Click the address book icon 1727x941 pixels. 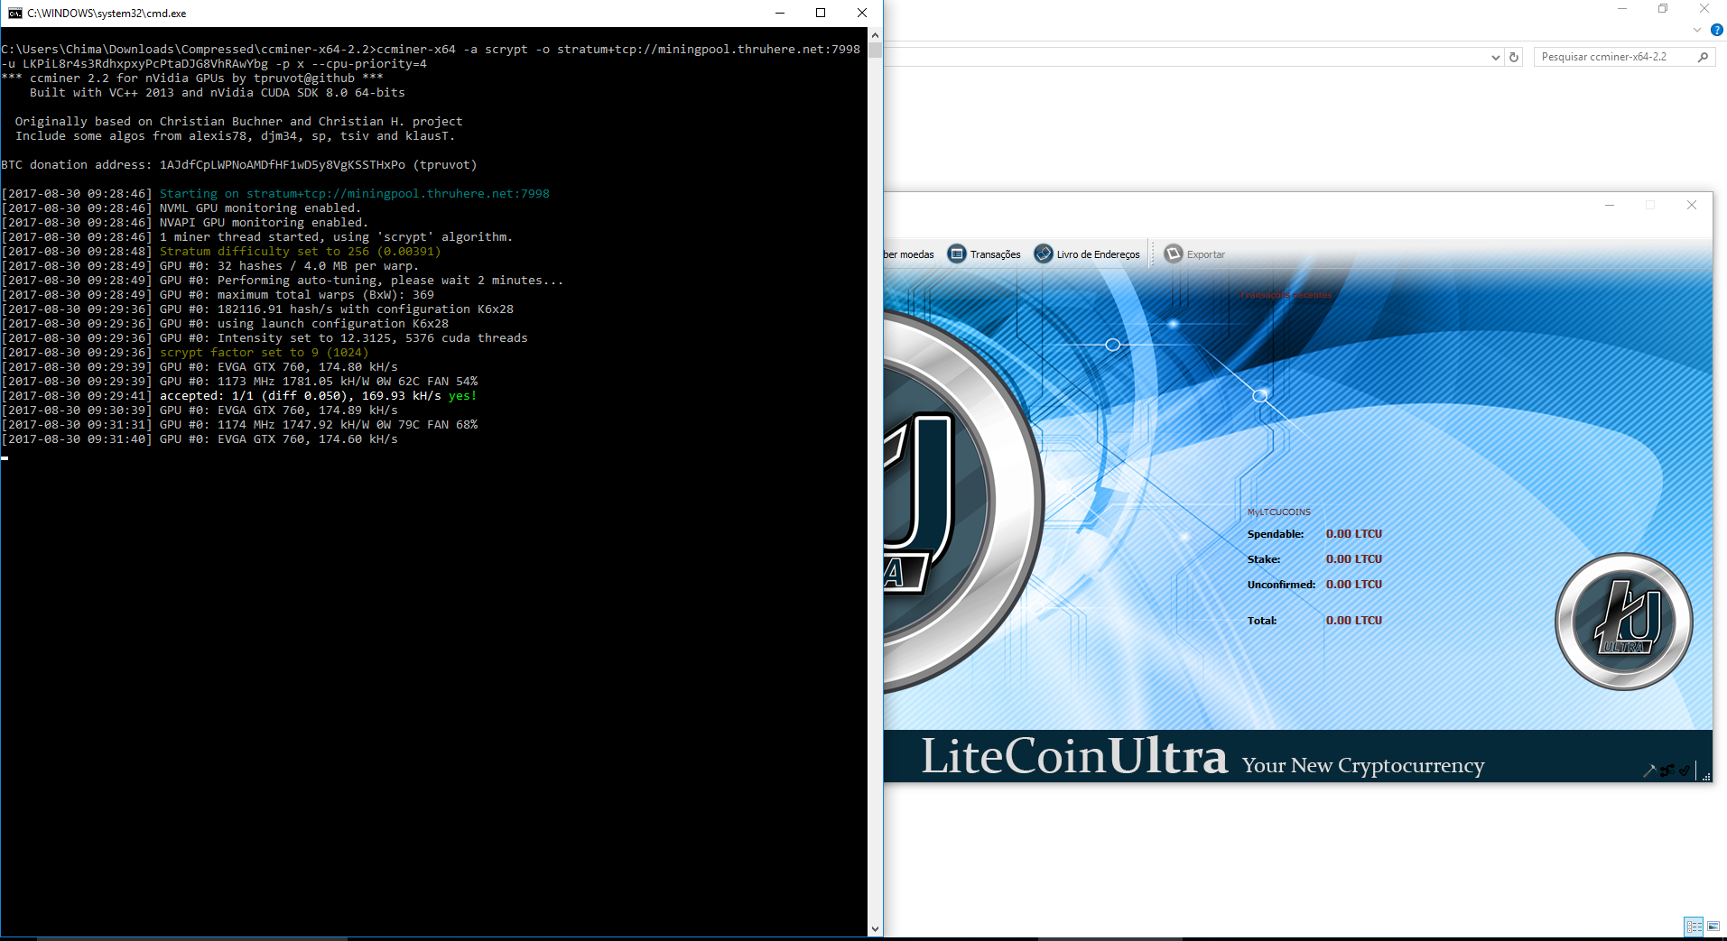[1044, 254]
